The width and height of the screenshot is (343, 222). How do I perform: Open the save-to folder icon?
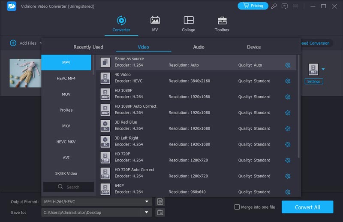click(x=160, y=212)
